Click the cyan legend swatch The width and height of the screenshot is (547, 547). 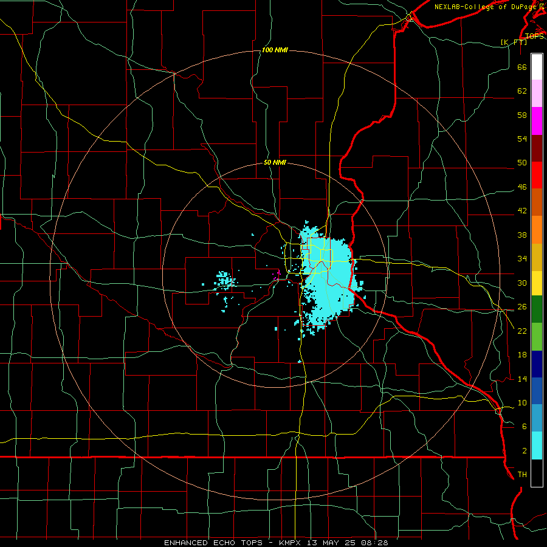point(537,446)
